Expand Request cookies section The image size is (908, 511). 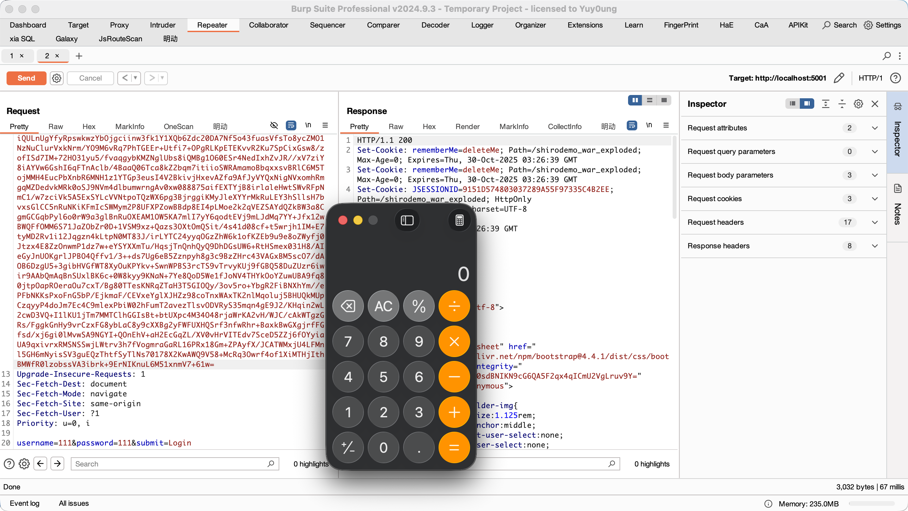pyautogui.click(x=875, y=199)
